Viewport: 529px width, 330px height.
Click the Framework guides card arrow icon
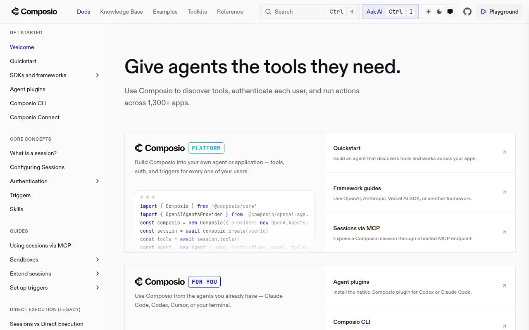[504, 192]
